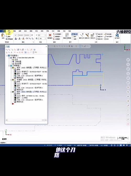Select the paste clipboard icon
131x176 pixels.
click(3, 35)
